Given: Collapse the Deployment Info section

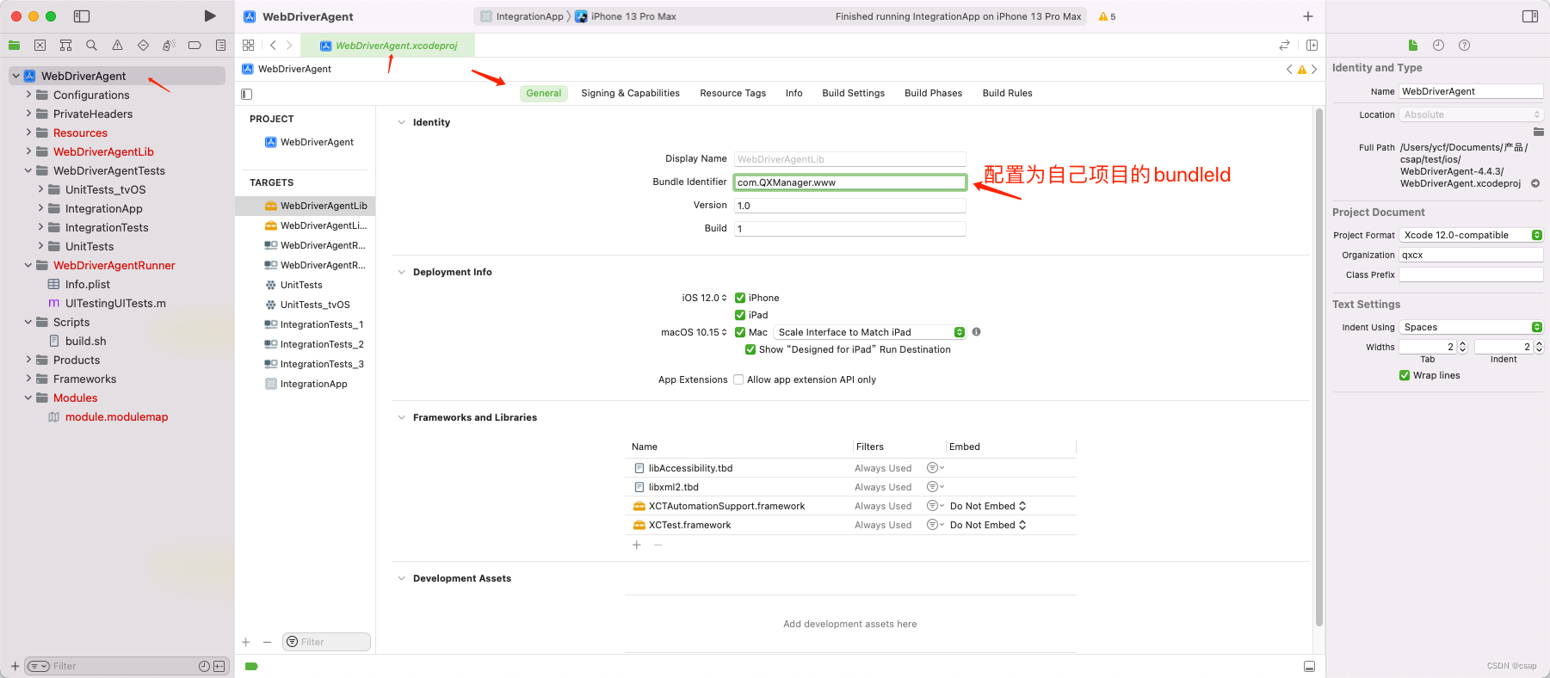Looking at the screenshot, I should click(401, 272).
